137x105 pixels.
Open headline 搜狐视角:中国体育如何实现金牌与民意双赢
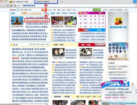[29, 39]
